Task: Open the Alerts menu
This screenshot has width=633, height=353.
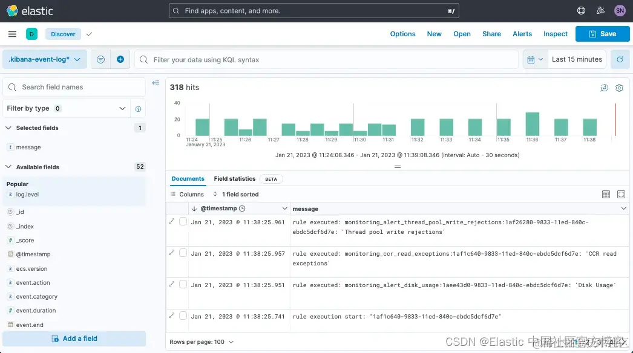Action: (x=522, y=34)
